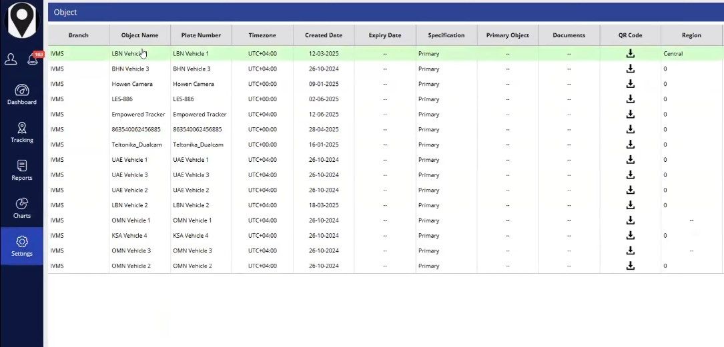Viewport: 724px width, 347px height.
Task: Select object name KSA Vehicle 4
Action: pyautogui.click(x=129, y=236)
